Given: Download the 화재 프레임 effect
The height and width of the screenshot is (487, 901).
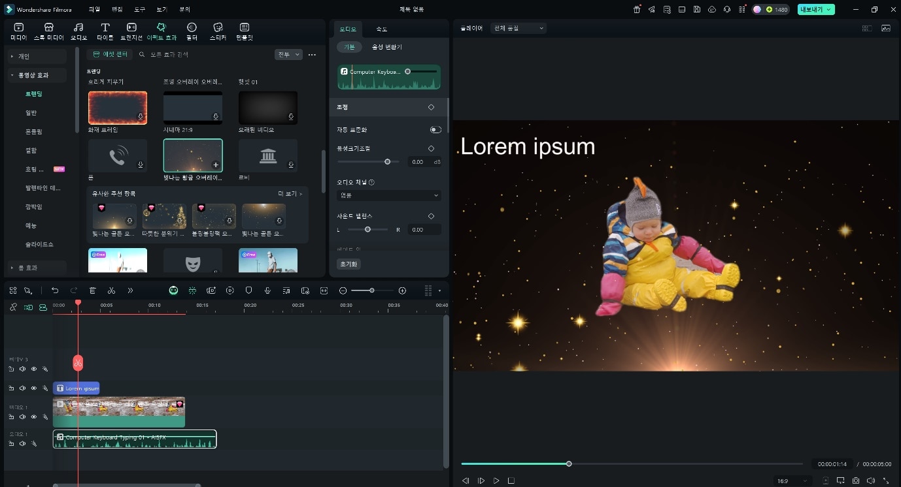Looking at the screenshot, I should click(x=141, y=117).
